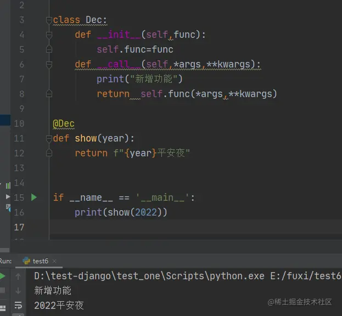Image resolution: width=342 pixels, height=316 pixels.
Task: Click line number 9 in the gutter
Action: (x=21, y=109)
